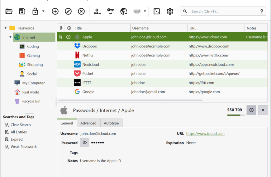Add new entry plus icon
Image resolution: width=271 pixels, height=177 pixels.
pyautogui.click(x=55, y=11)
